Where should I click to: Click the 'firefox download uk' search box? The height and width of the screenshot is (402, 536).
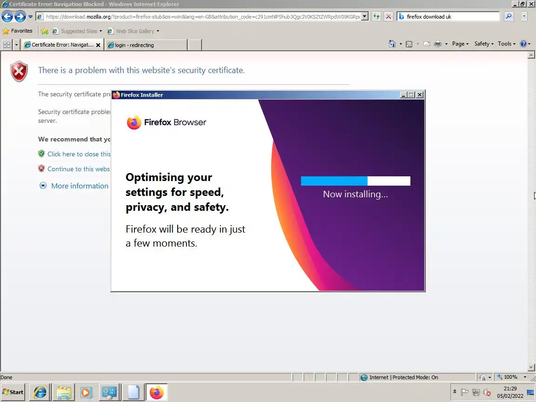click(x=449, y=16)
